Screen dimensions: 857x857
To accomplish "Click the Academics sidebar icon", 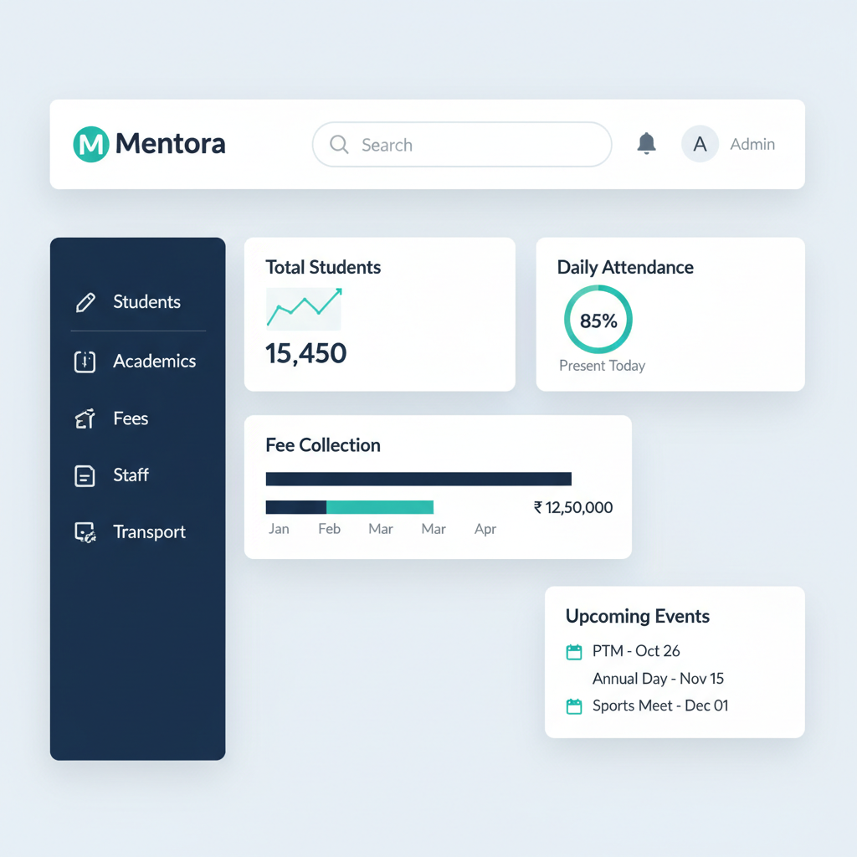I will pos(85,362).
